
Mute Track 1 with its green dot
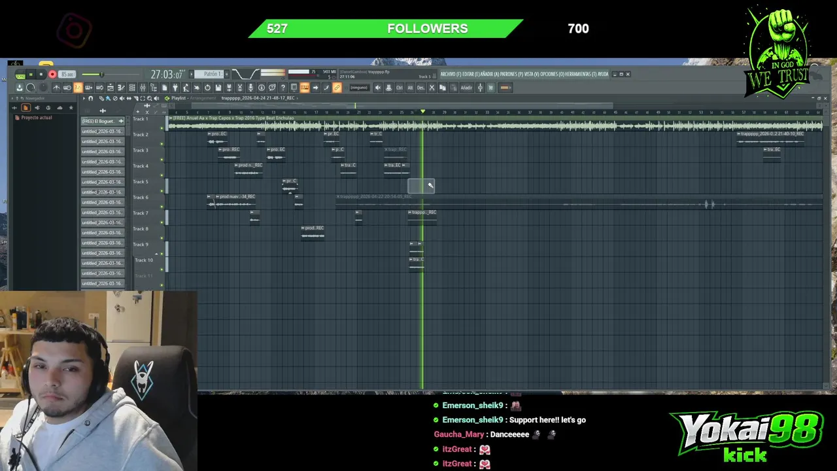[x=162, y=128]
